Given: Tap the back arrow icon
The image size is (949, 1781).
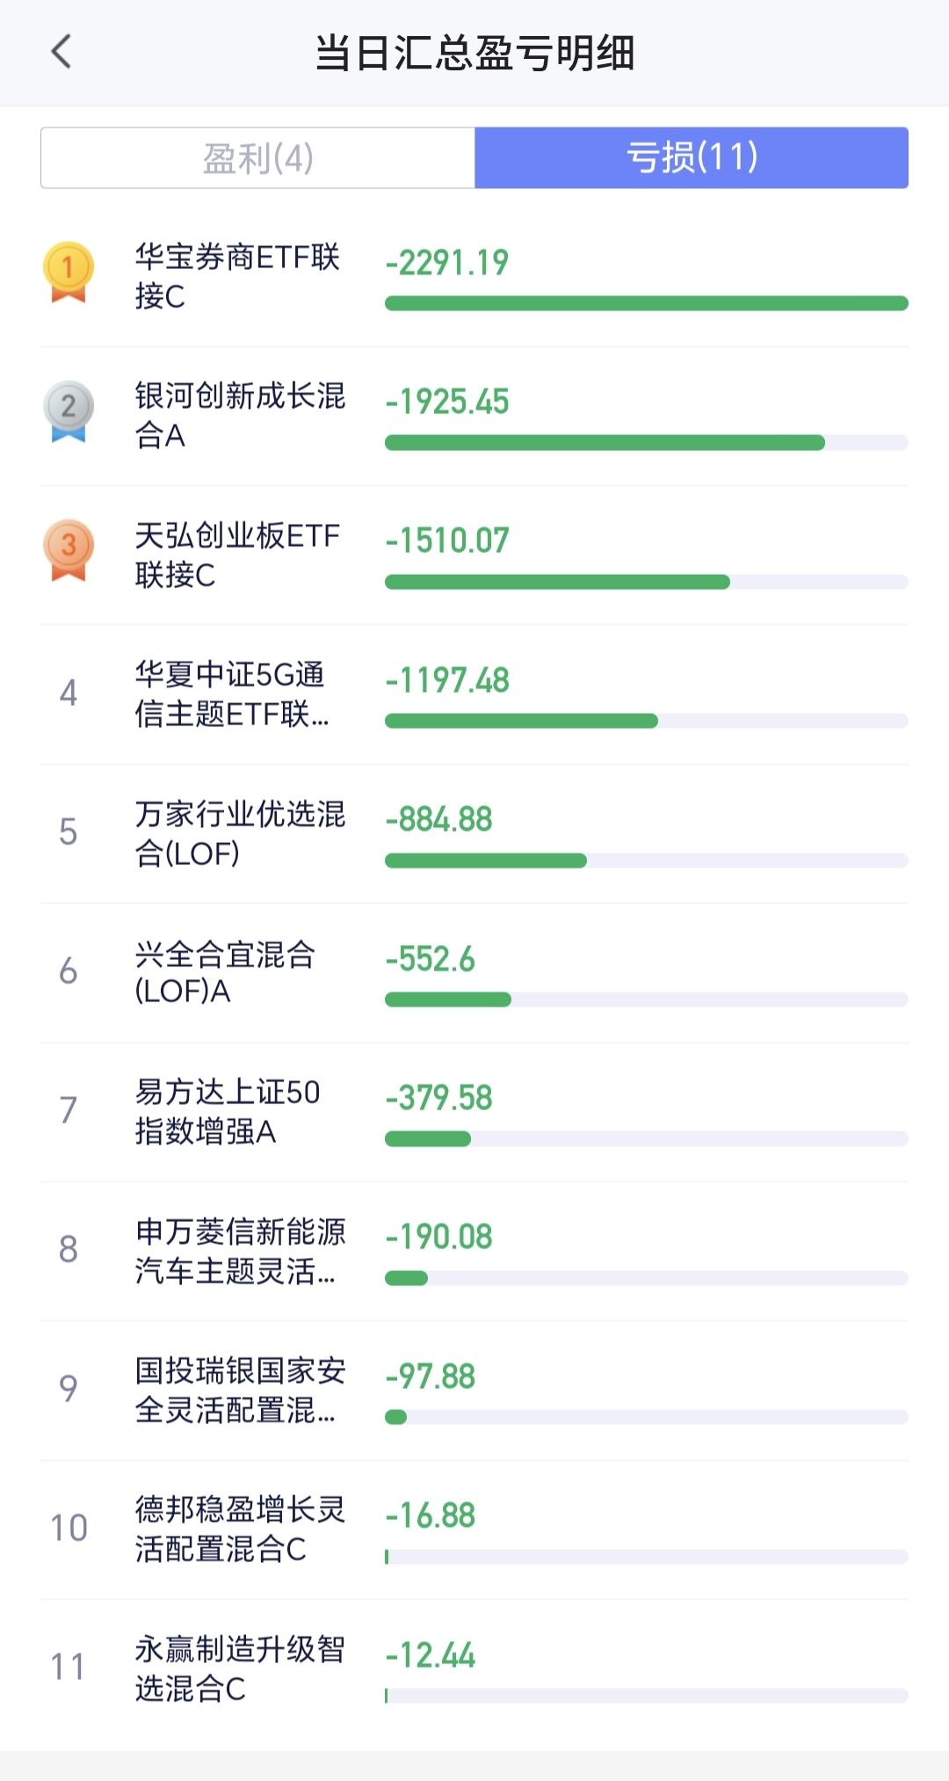Looking at the screenshot, I should 62,52.
